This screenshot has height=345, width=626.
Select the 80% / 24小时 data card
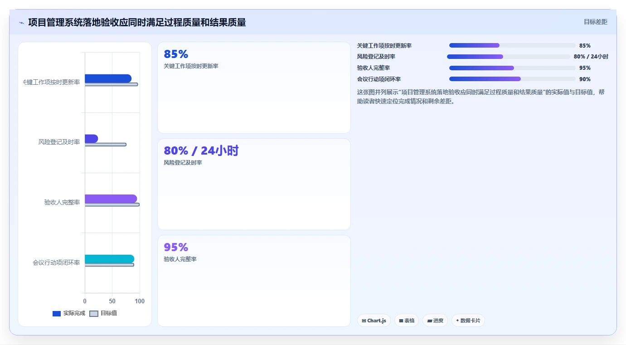[x=254, y=185]
